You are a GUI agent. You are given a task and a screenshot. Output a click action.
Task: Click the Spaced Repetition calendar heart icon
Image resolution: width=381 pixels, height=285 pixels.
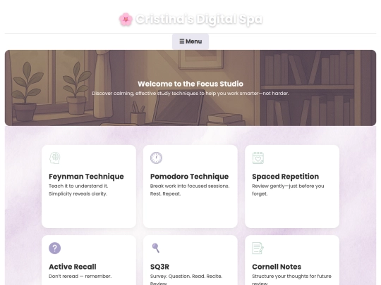point(258,158)
